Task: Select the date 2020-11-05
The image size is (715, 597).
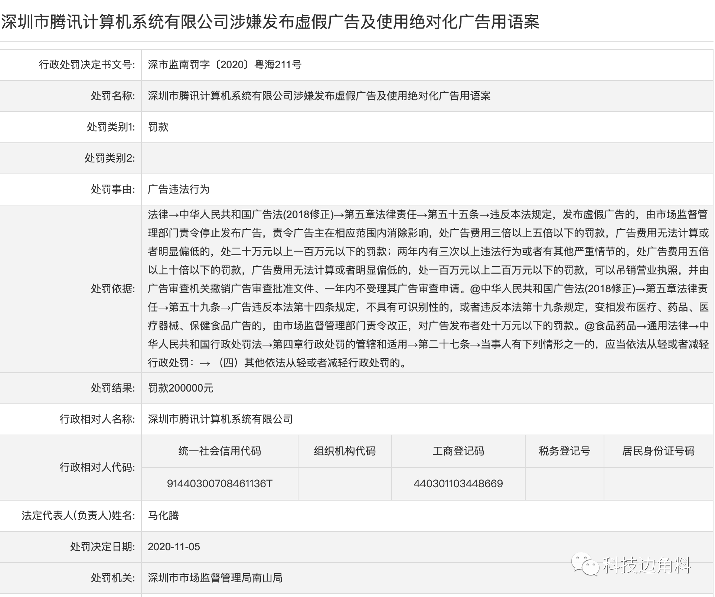Action: click(x=174, y=547)
